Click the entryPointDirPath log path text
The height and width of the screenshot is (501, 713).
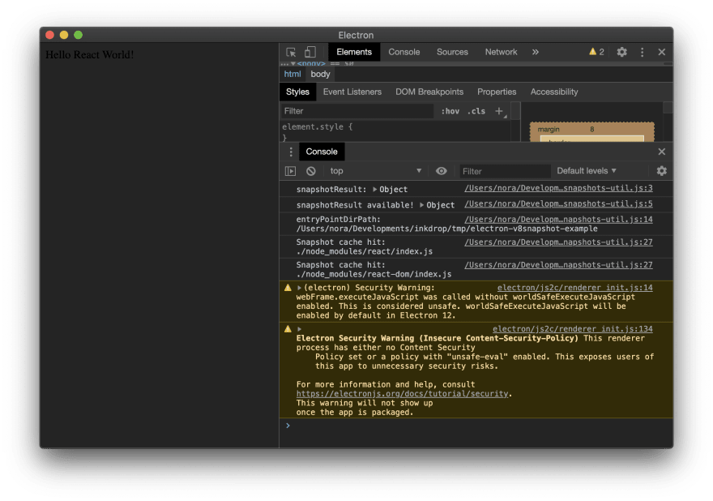[446, 229]
